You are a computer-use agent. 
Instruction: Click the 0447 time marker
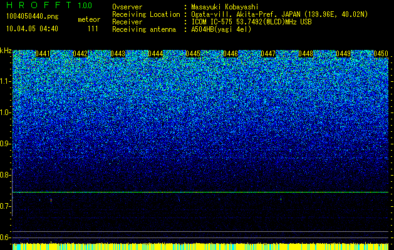pyautogui.click(x=268, y=54)
